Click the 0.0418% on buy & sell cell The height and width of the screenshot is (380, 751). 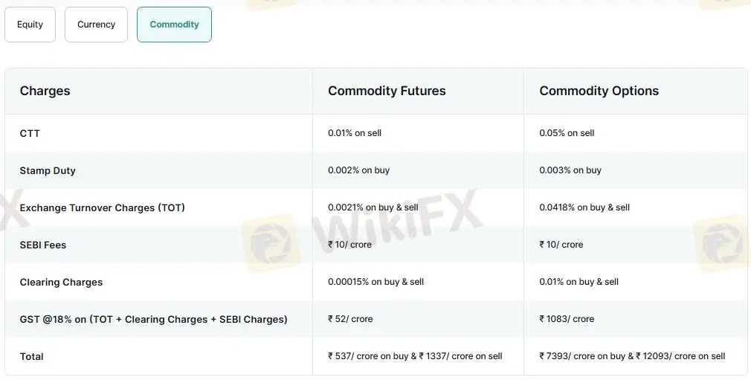coord(584,207)
